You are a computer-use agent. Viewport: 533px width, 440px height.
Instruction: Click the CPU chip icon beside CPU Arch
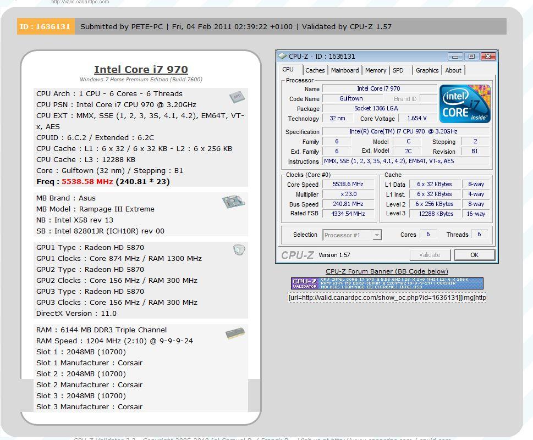(237, 97)
